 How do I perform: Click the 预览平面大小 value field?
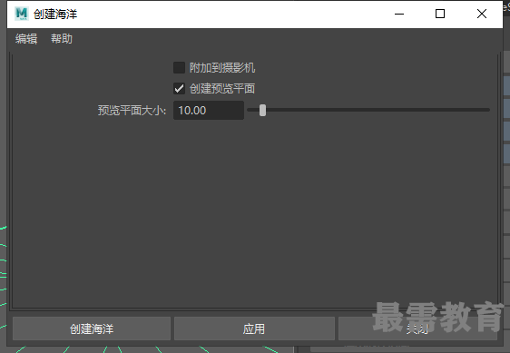pos(209,111)
